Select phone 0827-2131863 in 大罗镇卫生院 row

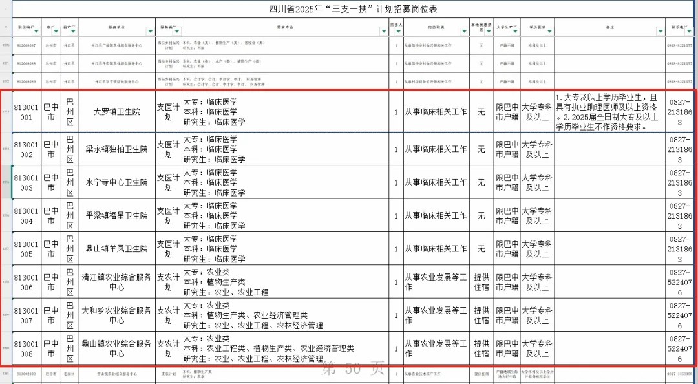[679, 112]
